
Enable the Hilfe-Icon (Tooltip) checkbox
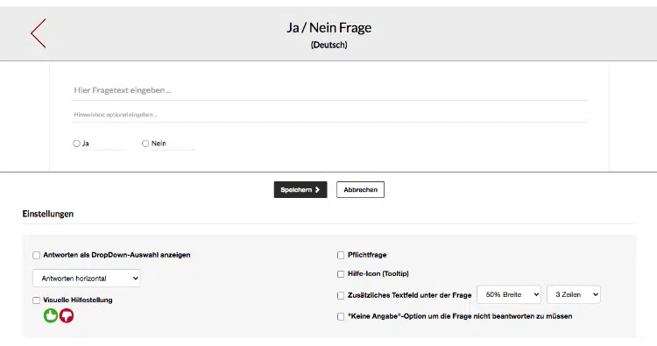[x=341, y=274]
